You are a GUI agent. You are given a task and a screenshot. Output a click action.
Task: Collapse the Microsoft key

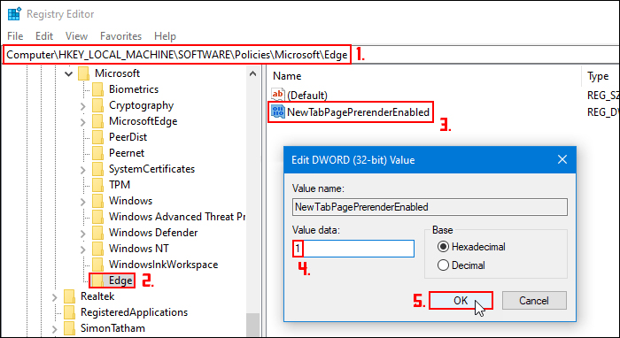(x=68, y=73)
